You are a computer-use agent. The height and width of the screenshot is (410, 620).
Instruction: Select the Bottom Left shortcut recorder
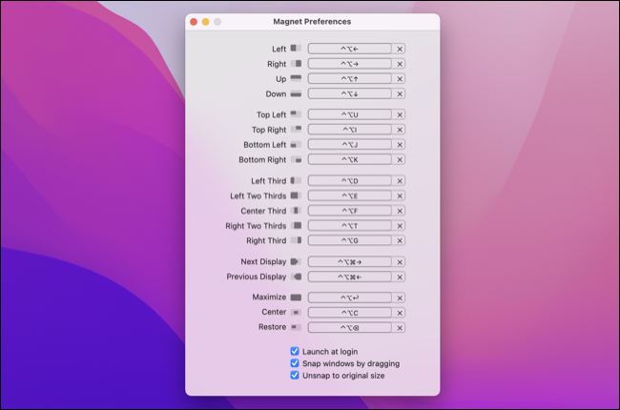click(x=350, y=145)
